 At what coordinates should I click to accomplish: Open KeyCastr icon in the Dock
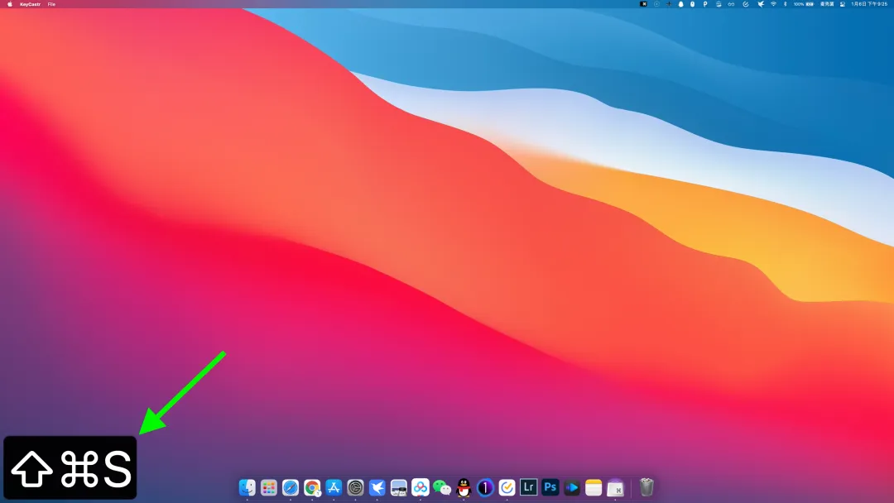pos(615,487)
